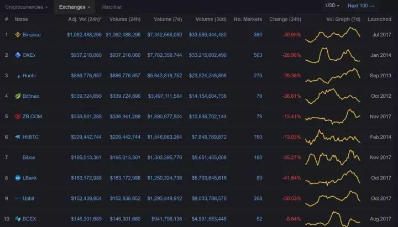Sort by Change (24h) column header
The width and height of the screenshot is (398, 227).
click(x=285, y=19)
